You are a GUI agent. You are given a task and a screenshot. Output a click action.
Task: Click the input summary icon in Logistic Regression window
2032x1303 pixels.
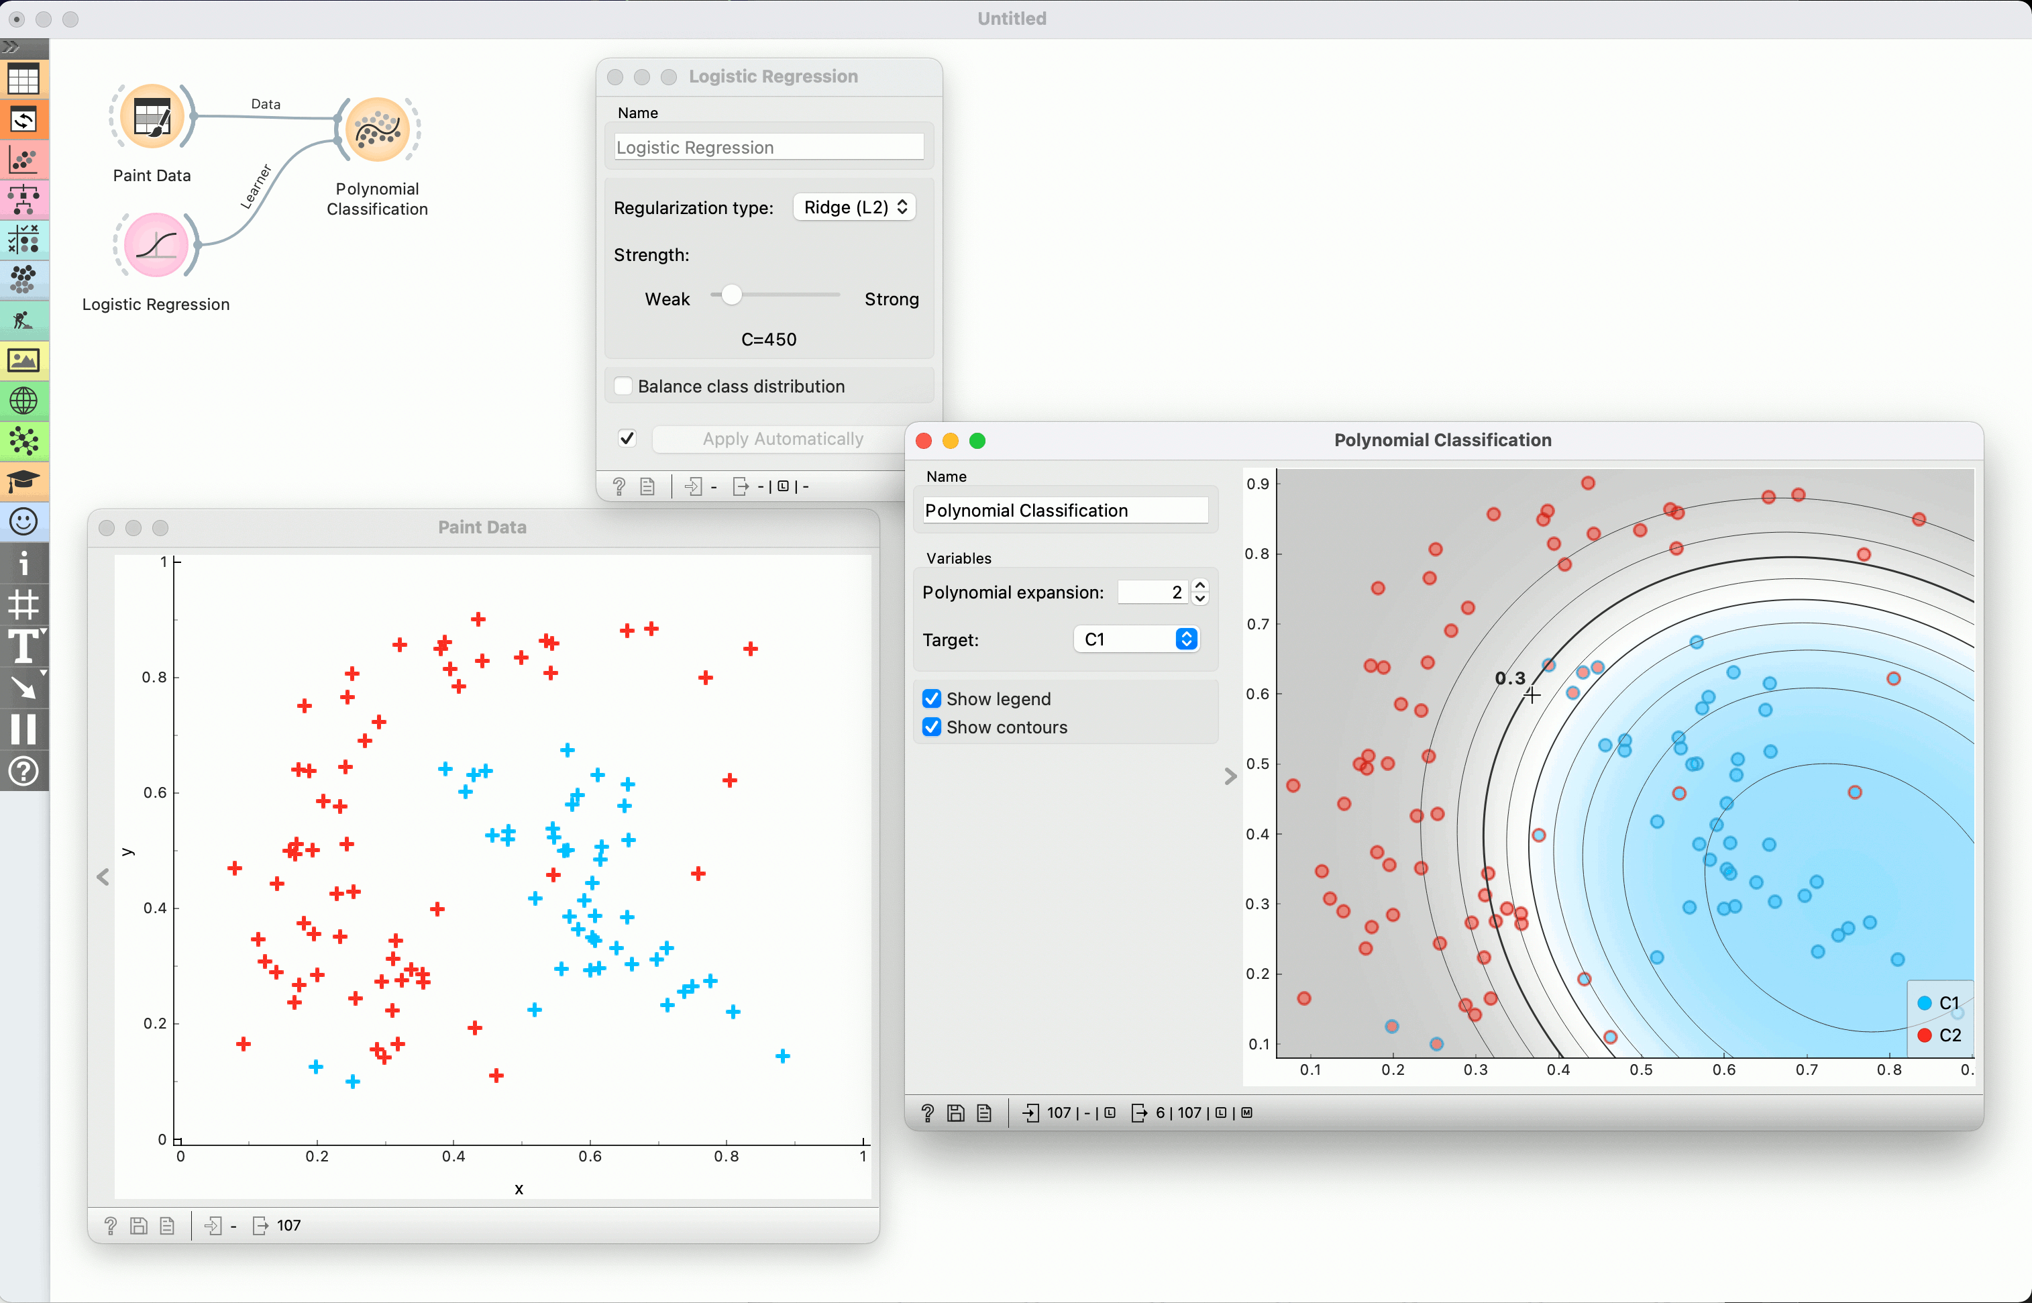click(693, 486)
